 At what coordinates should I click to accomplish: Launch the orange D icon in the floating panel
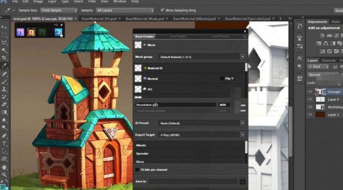coord(31,32)
